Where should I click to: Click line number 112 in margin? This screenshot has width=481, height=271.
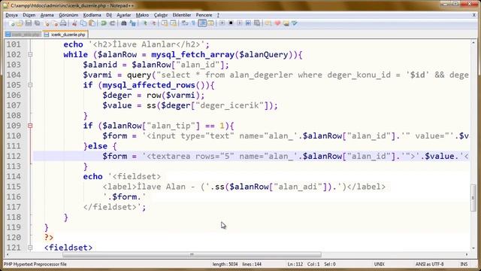[x=14, y=156]
